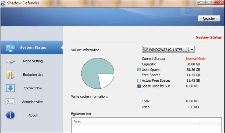Open the volume dropdown arrow
This screenshot has height=133, width=225.
tap(192, 49)
